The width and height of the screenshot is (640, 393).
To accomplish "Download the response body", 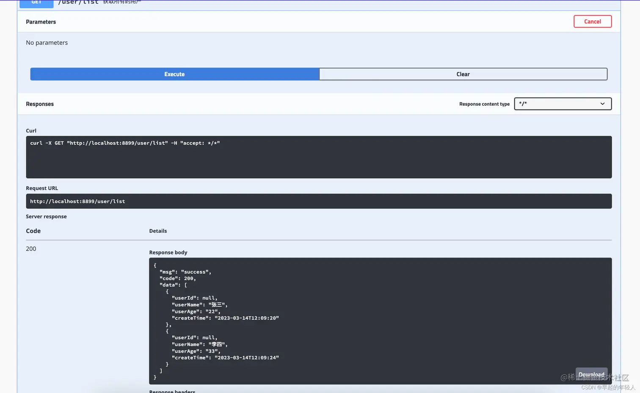I will [x=591, y=374].
